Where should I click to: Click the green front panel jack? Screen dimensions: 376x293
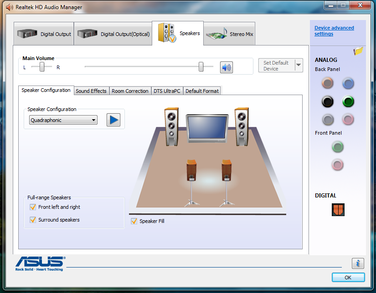(x=338, y=147)
